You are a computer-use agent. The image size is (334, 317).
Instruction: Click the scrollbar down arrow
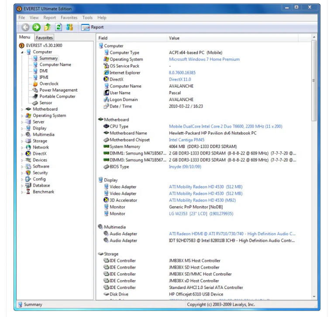click(314, 297)
